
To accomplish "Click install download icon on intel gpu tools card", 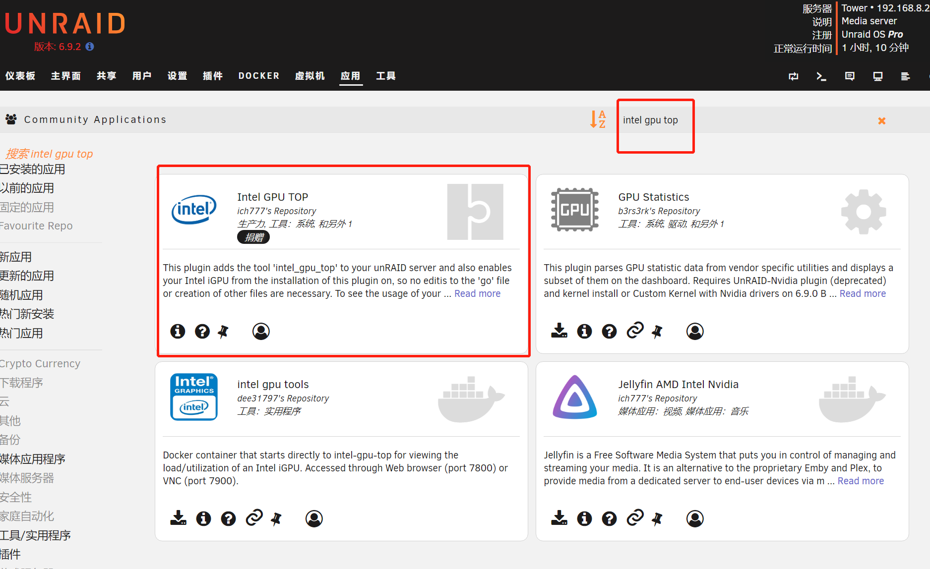I will [x=178, y=517].
